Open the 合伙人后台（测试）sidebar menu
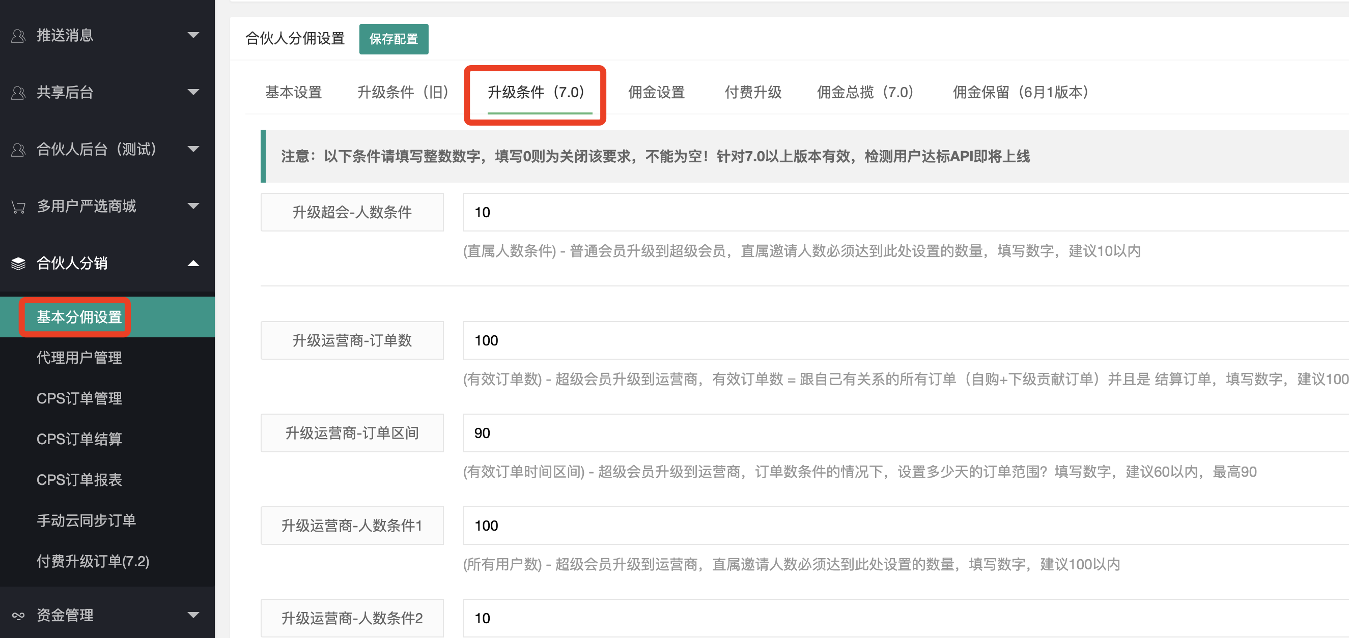 [107, 149]
